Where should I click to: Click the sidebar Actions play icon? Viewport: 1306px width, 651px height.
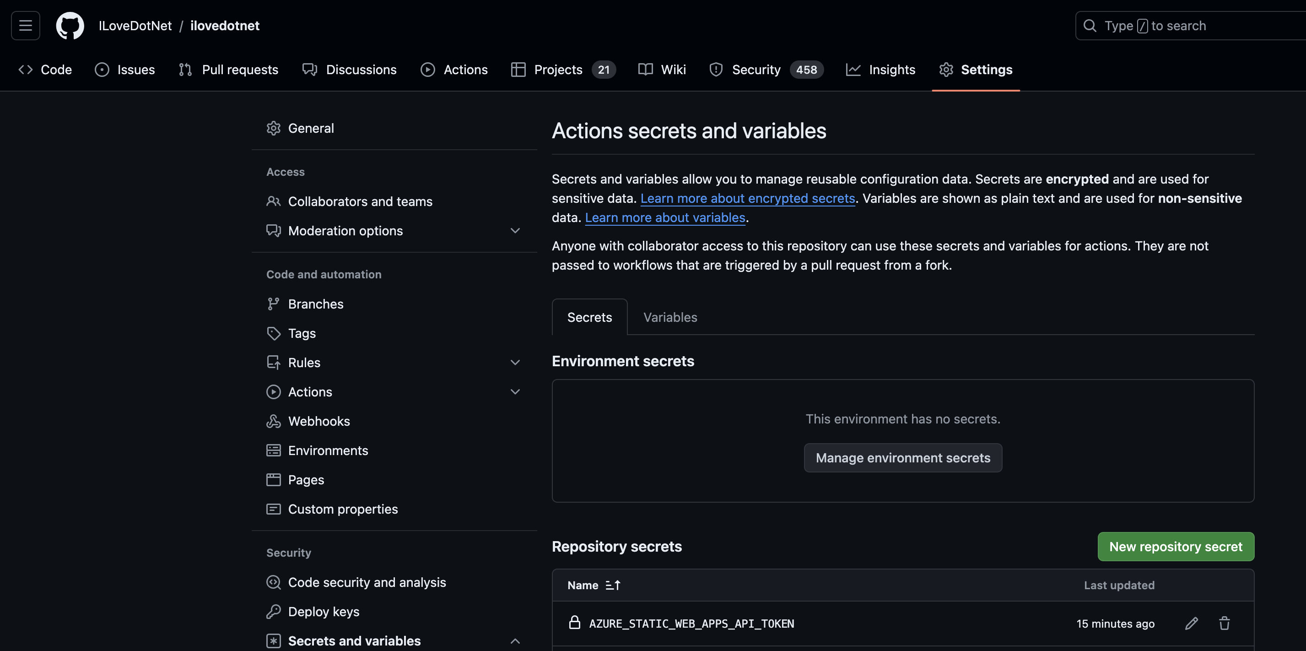pos(274,392)
